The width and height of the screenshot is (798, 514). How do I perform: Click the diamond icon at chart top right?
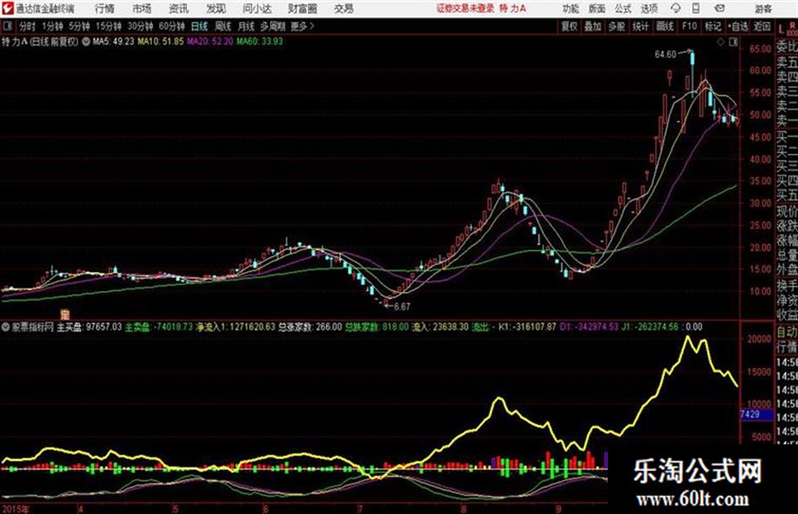tap(720, 42)
